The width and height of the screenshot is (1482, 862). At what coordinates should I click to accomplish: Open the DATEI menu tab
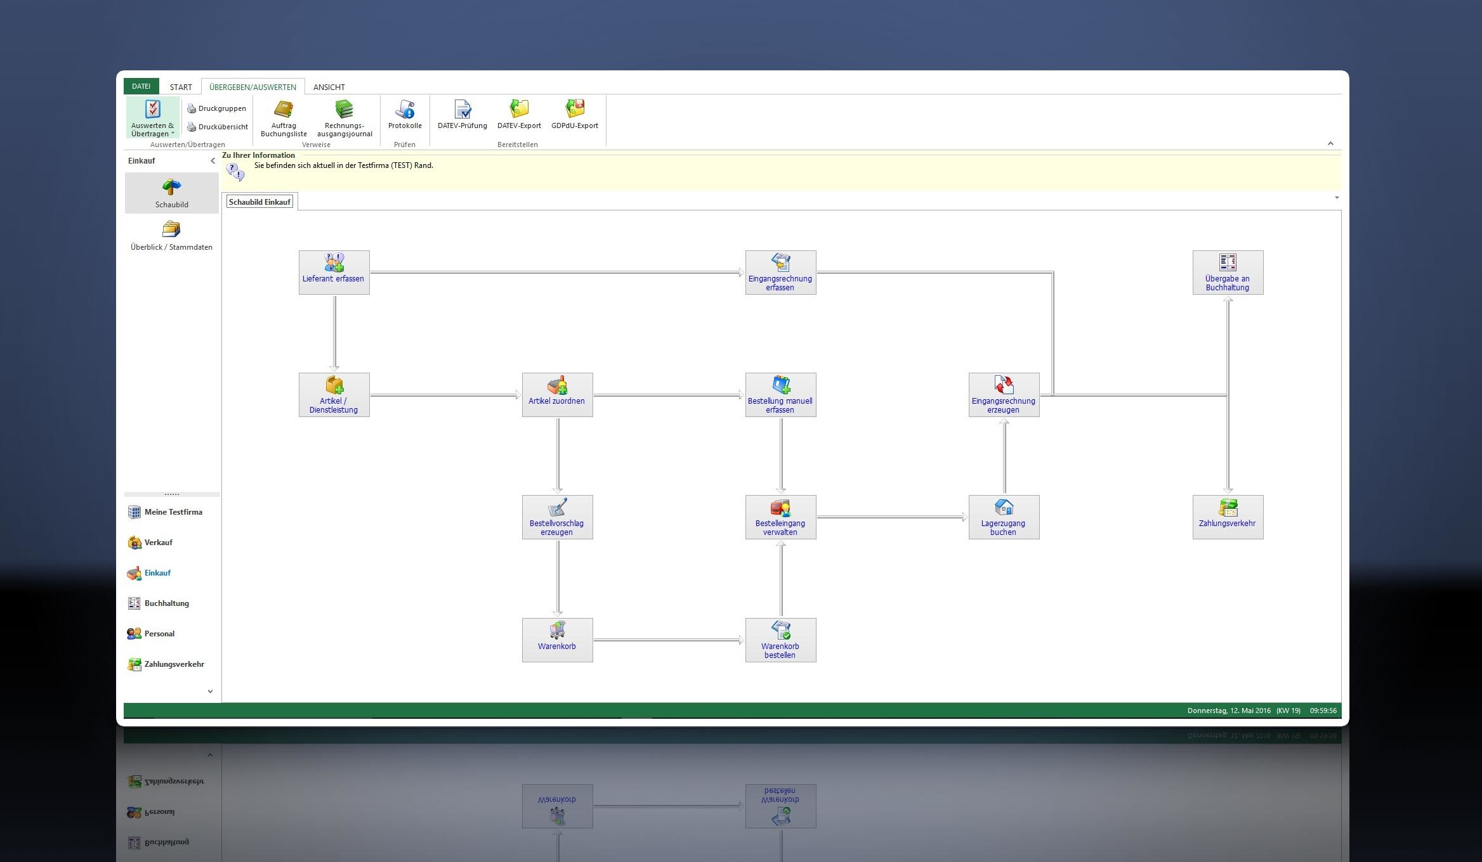tap(141, 86)
